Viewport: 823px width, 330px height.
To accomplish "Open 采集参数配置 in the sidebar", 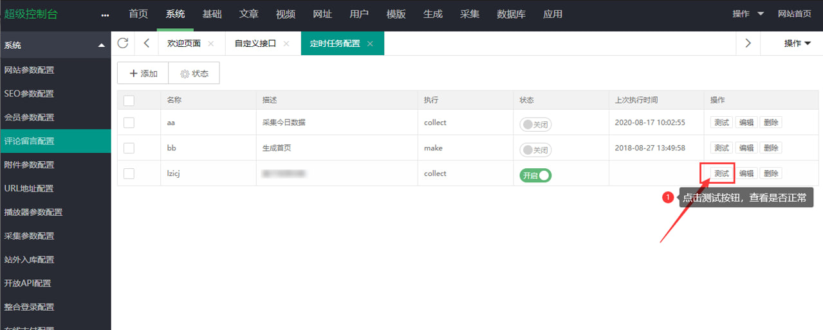I will 29,236.
